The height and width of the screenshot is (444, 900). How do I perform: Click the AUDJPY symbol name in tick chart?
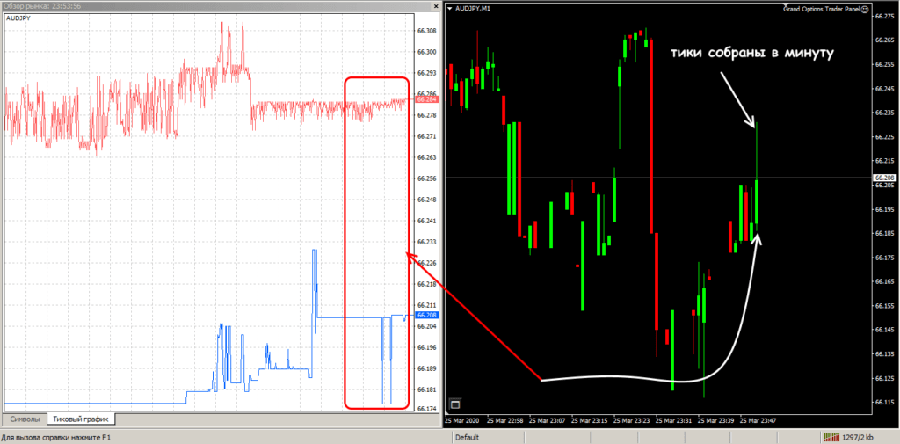(19, 18)
